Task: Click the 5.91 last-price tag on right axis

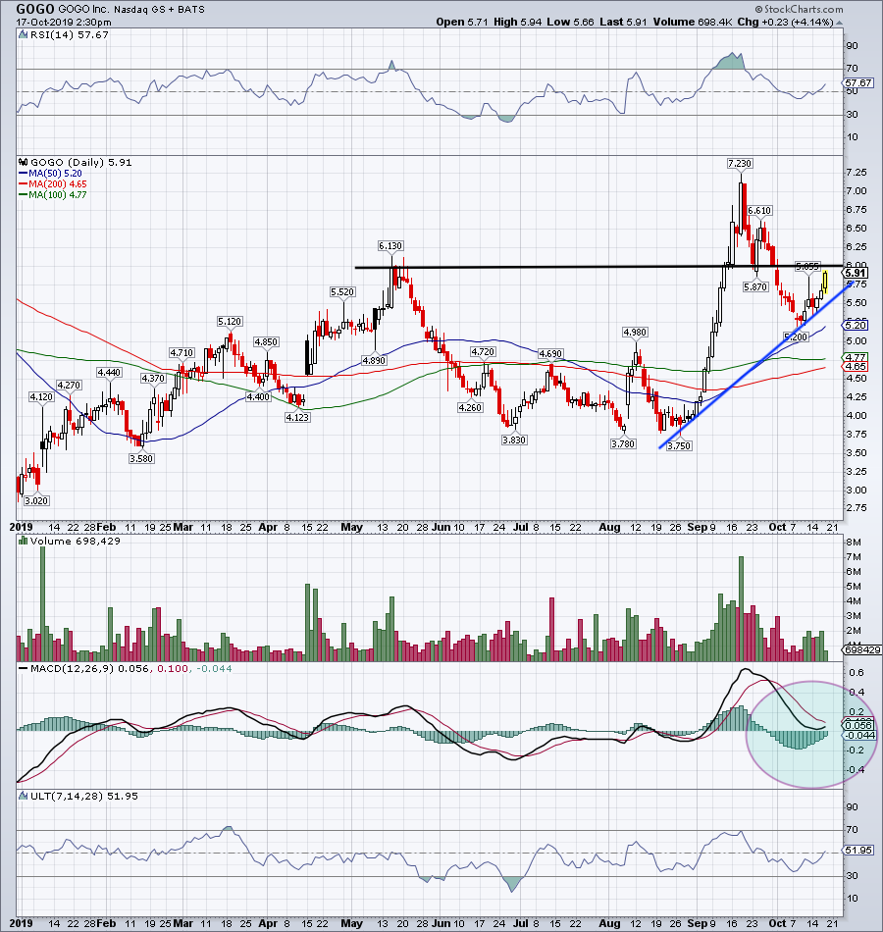Action: (x=856, y=273)
